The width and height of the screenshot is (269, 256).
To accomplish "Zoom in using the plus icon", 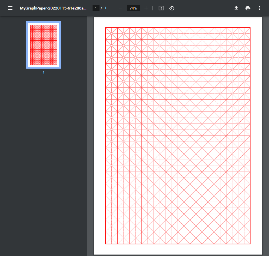I will [146, 8].
